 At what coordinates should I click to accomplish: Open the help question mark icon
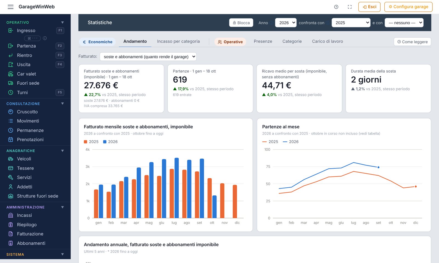(x=336, y=7)
